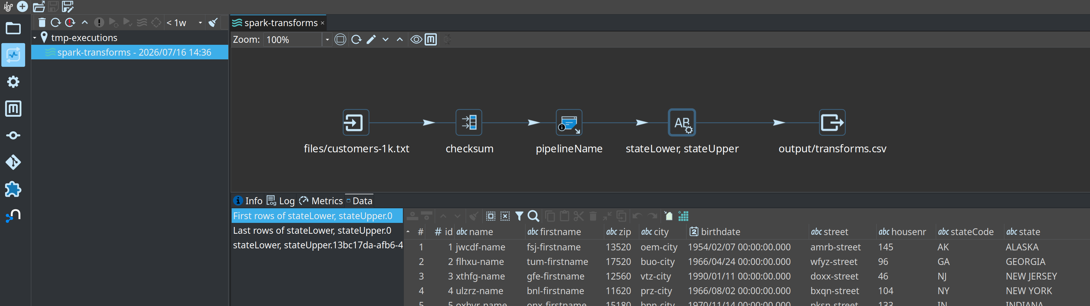Open the Execution Information perspective
1090x306 pixels.
pos(13,55)
